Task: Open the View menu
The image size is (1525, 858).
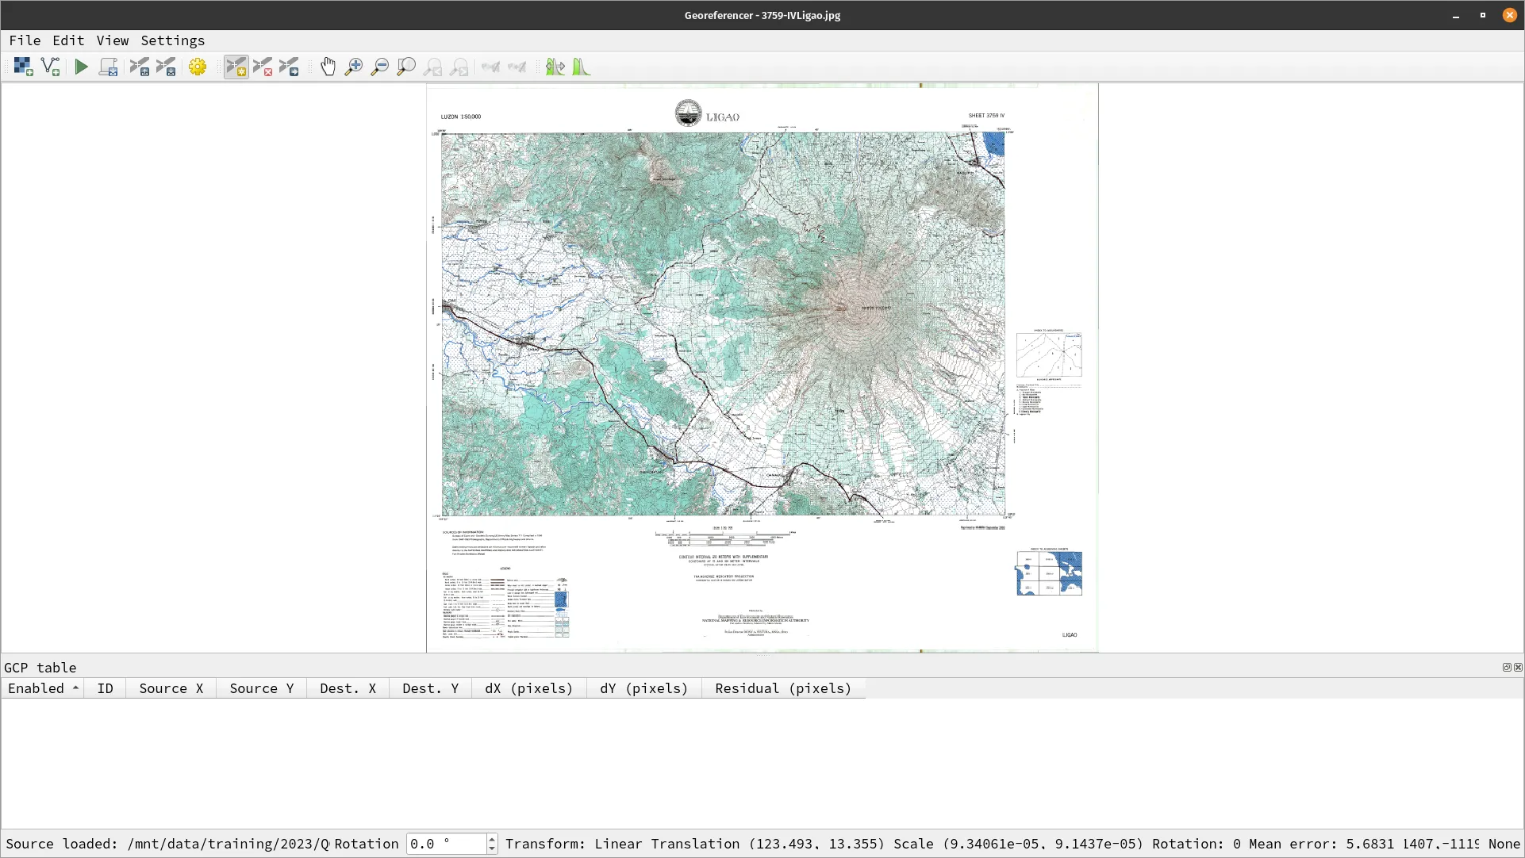Action: pos(112,40)
